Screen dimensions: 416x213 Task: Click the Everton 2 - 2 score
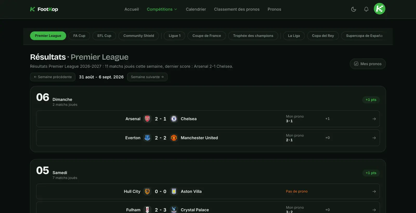click(x=160, y=138)
